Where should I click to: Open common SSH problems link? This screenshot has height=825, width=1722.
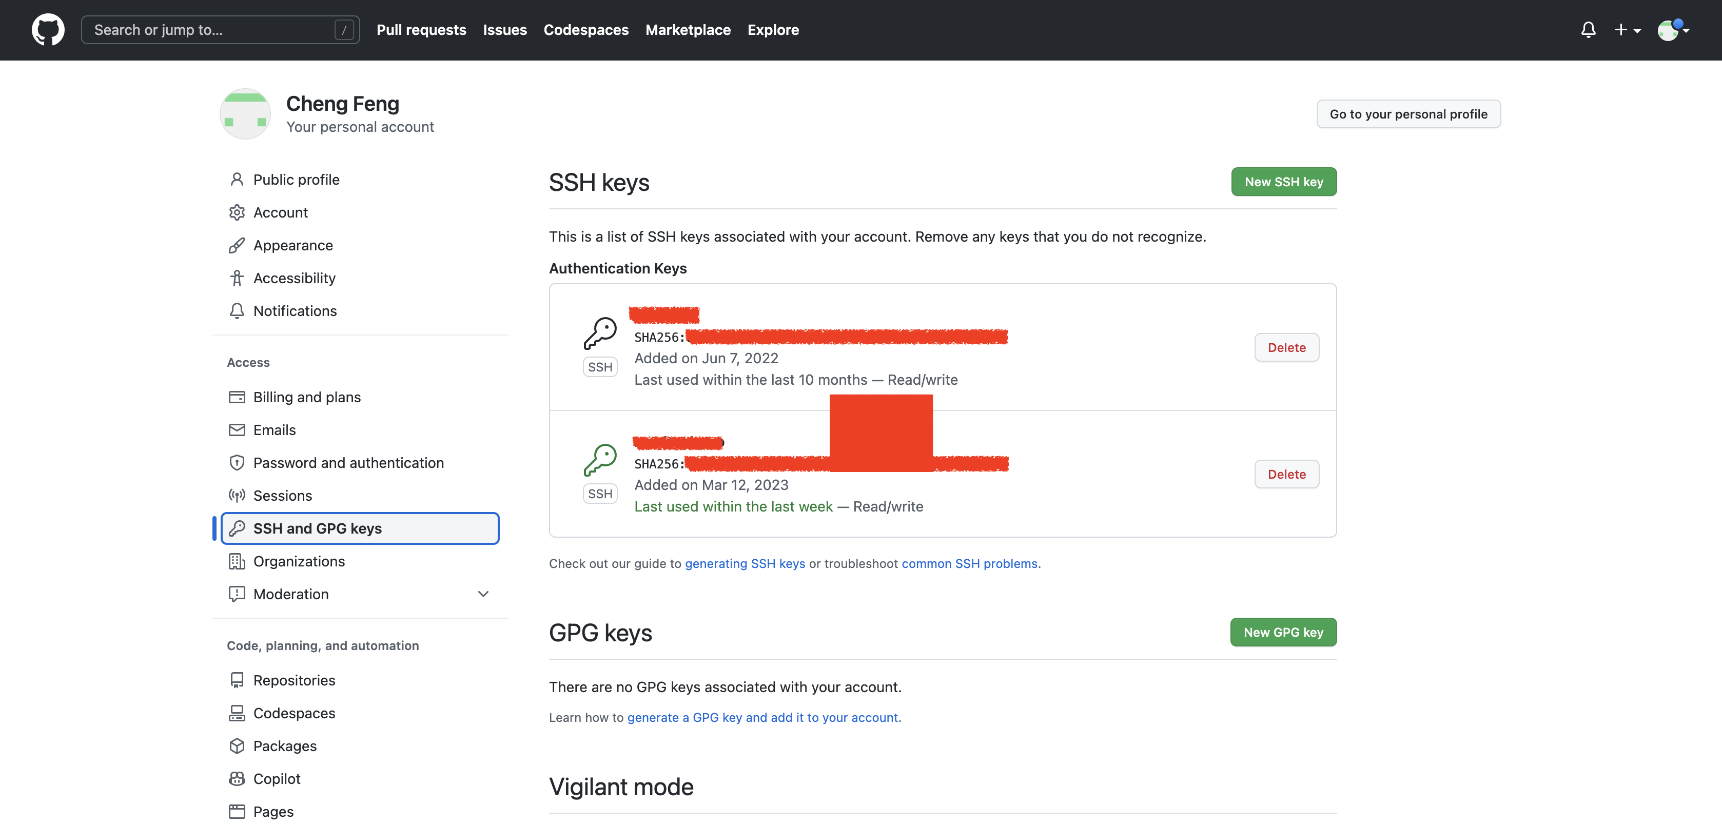tap(969, 563)
